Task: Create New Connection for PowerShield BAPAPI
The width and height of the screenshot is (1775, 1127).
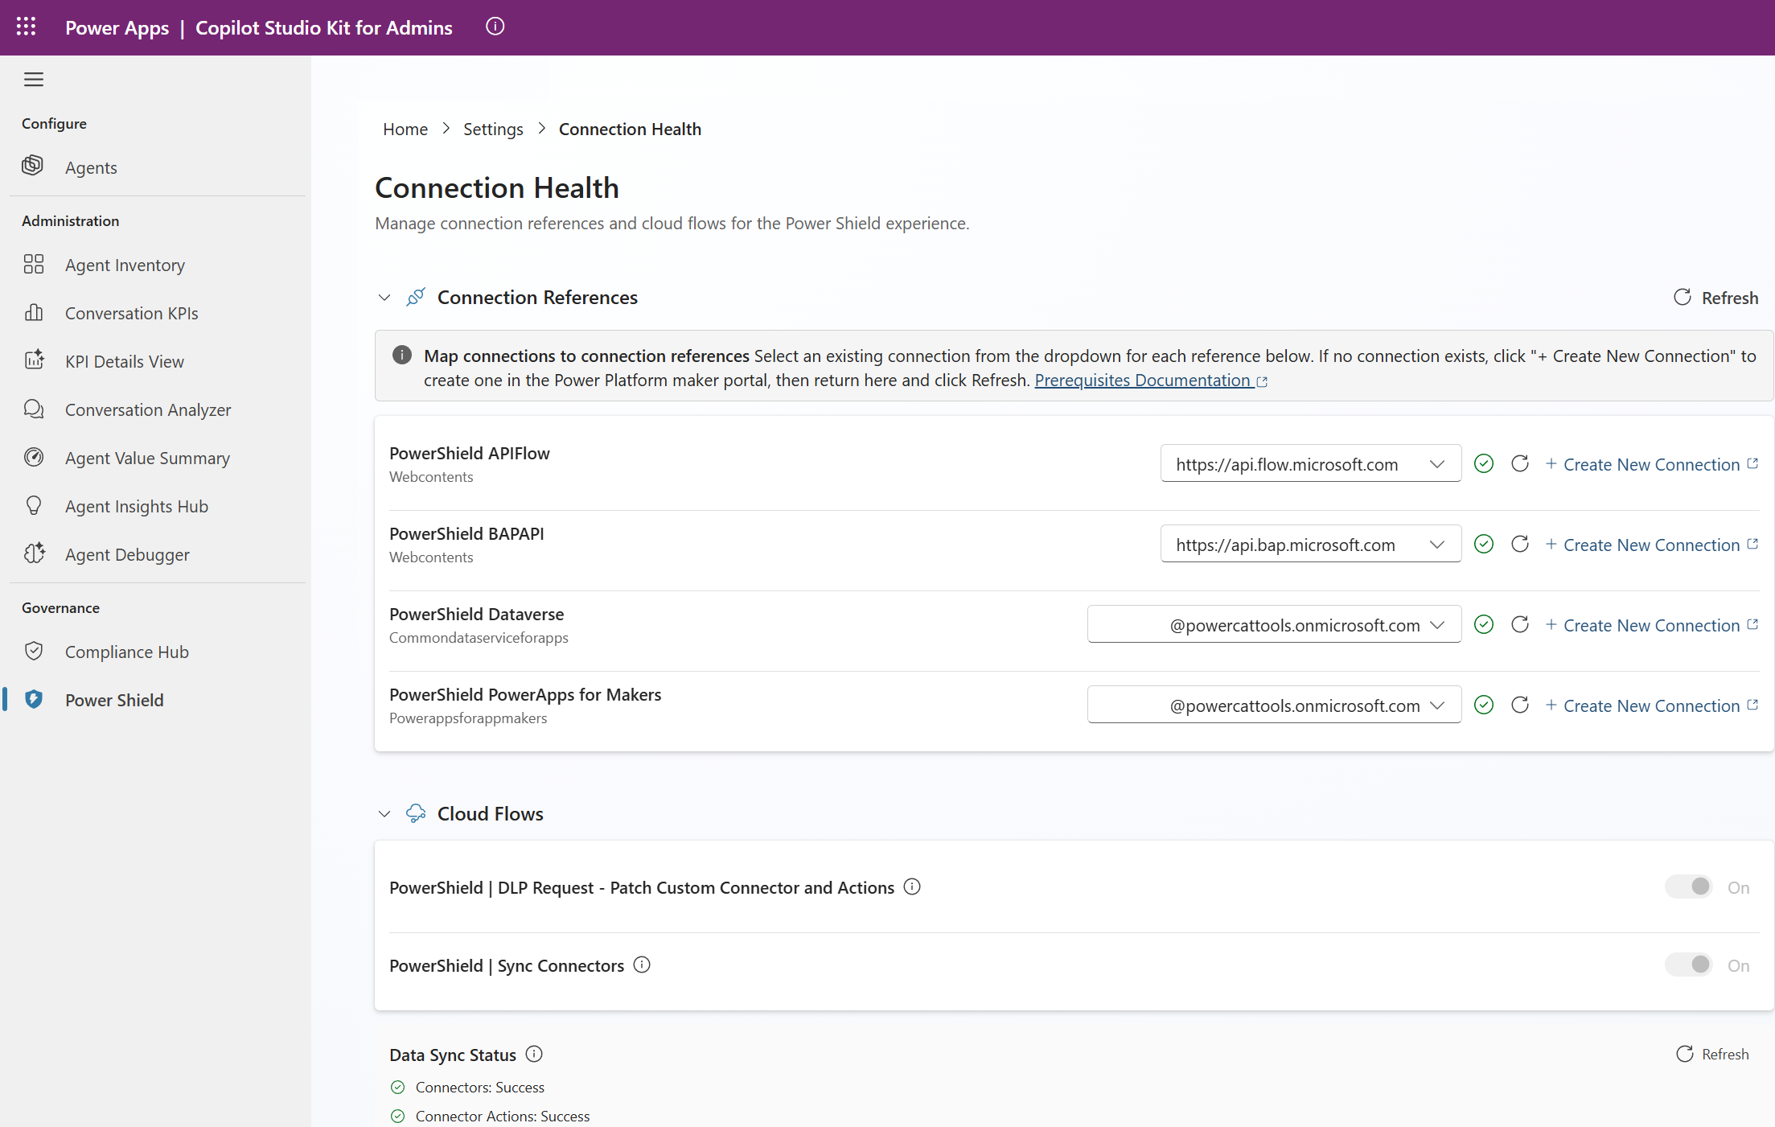Action: 1652,545
